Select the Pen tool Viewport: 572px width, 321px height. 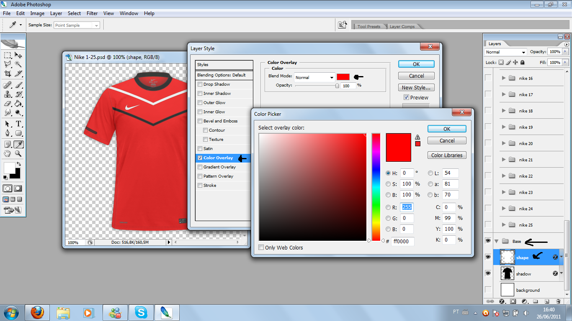pos(8,133)
